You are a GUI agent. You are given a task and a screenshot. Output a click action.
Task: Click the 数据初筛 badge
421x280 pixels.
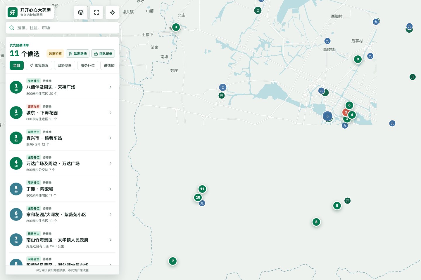click(55, 54)
